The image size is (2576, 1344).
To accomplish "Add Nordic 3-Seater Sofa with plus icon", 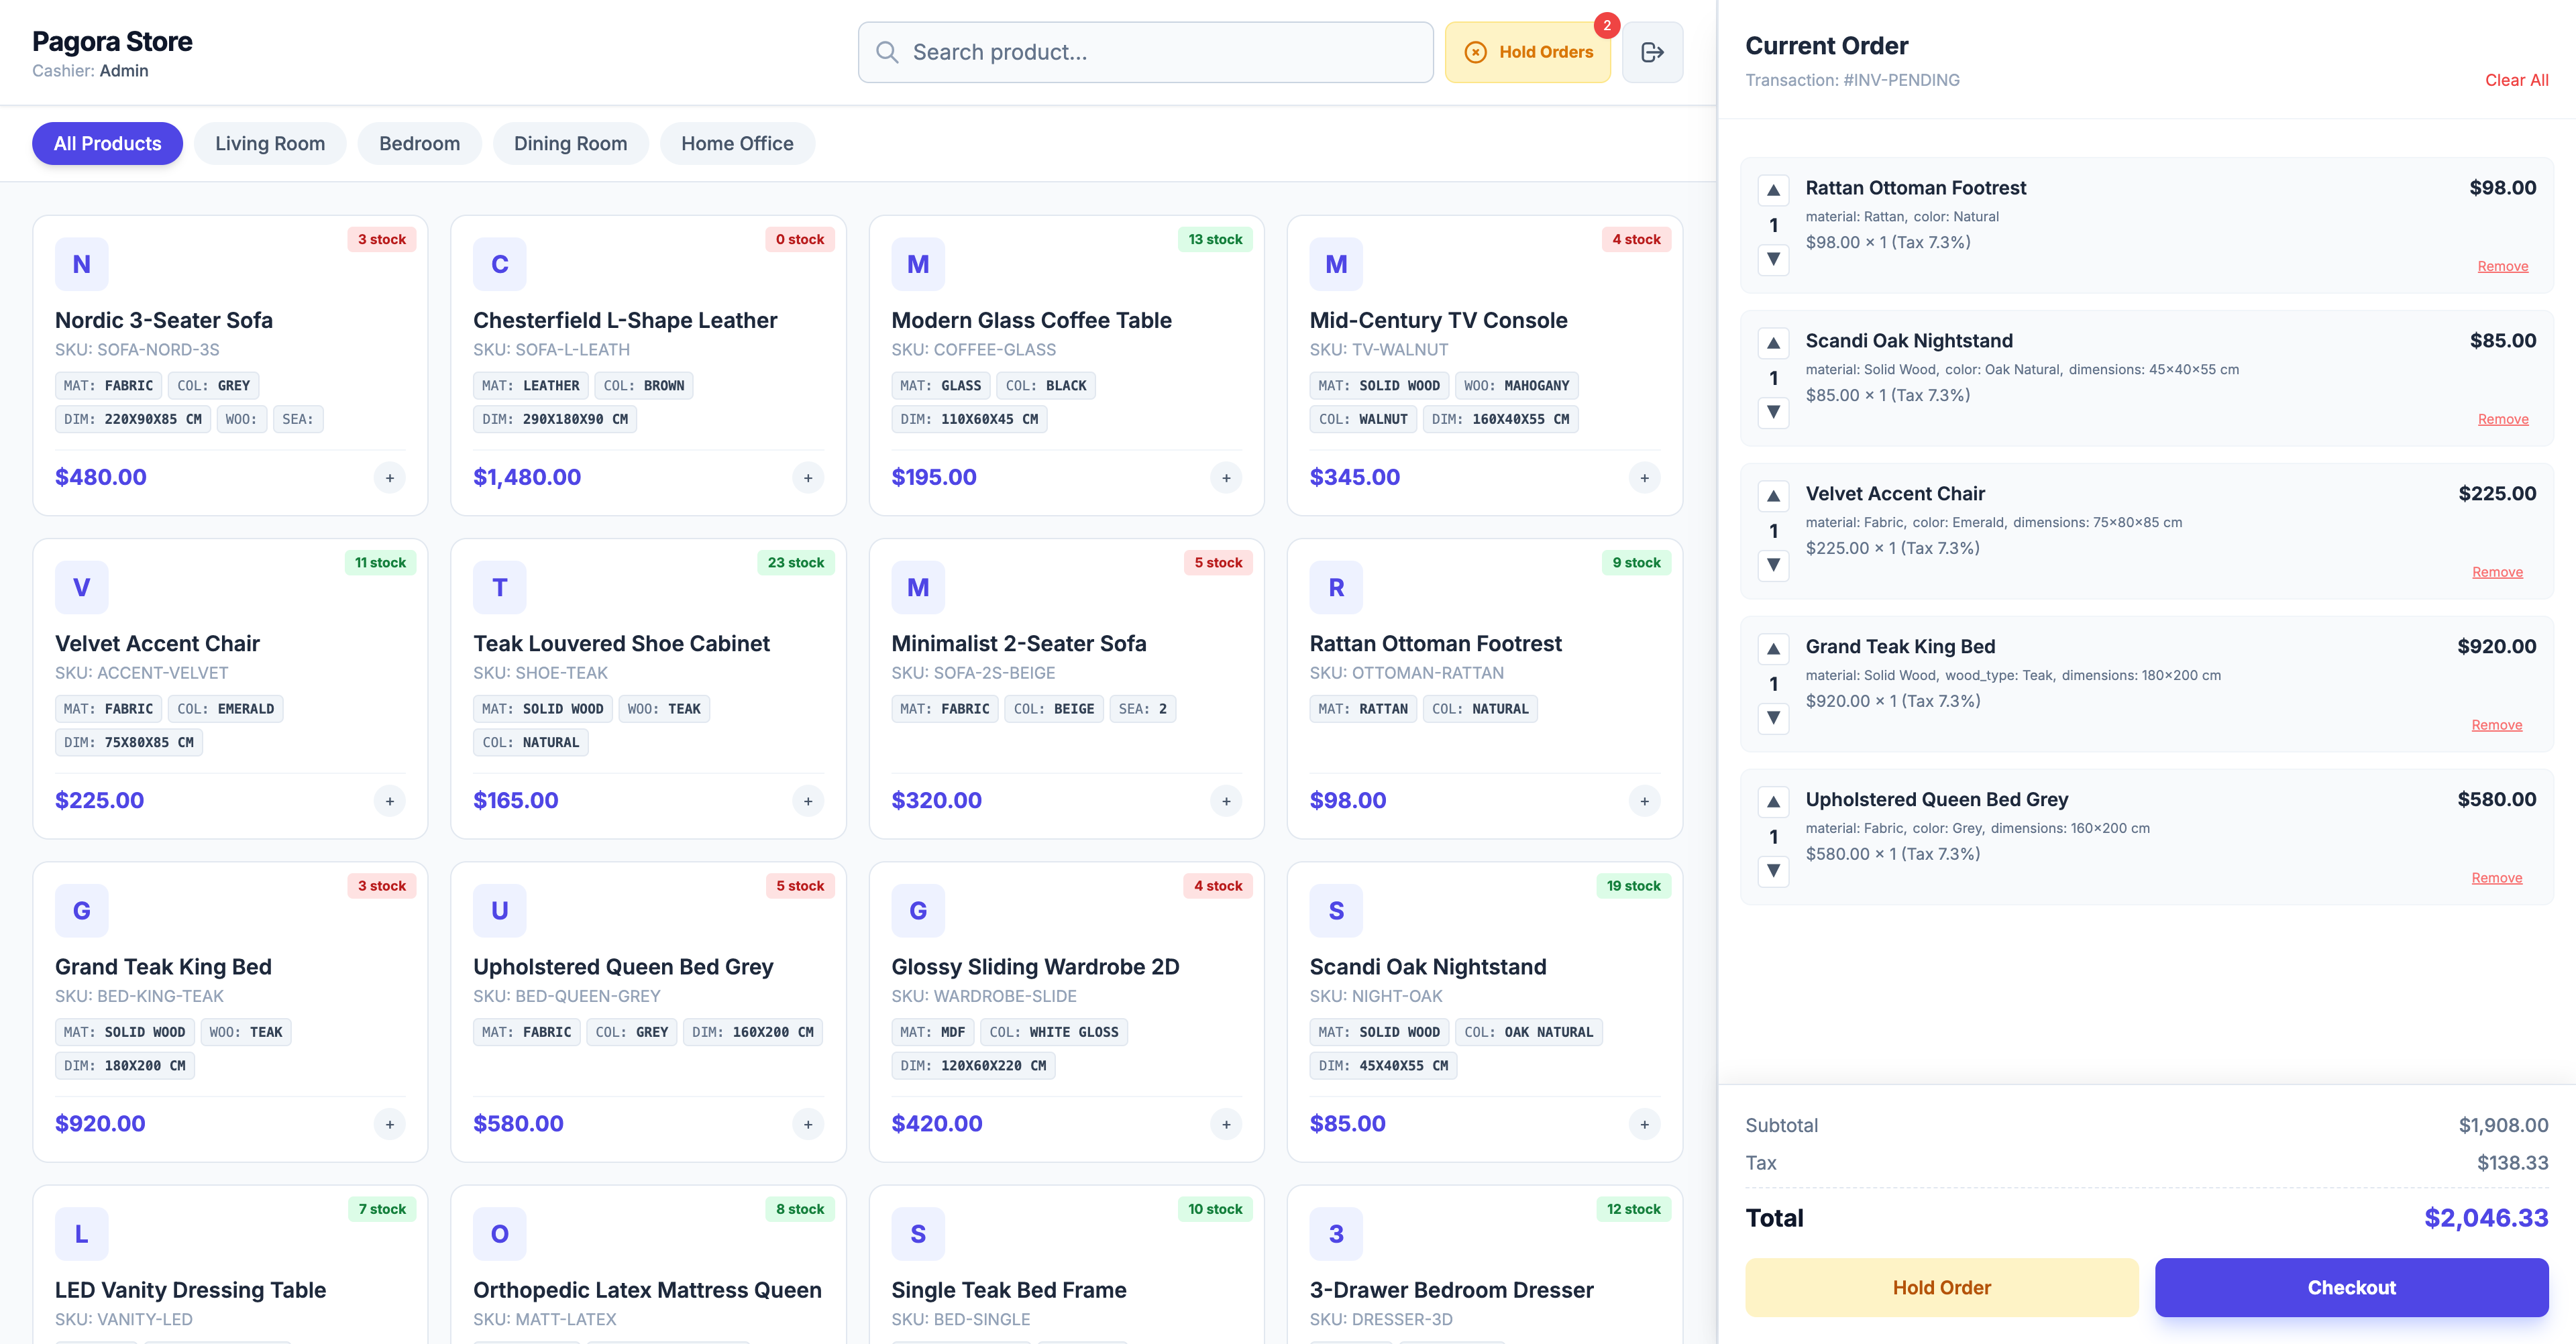I will [390, 478].
